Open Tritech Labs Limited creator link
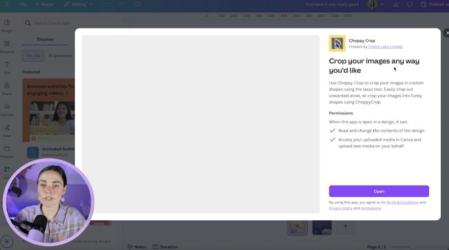449x250 pixels. click(385, 47)
